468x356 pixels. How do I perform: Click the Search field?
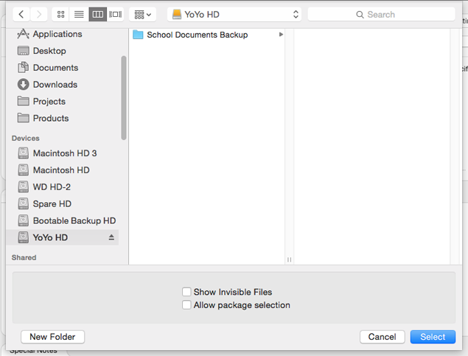382,14
